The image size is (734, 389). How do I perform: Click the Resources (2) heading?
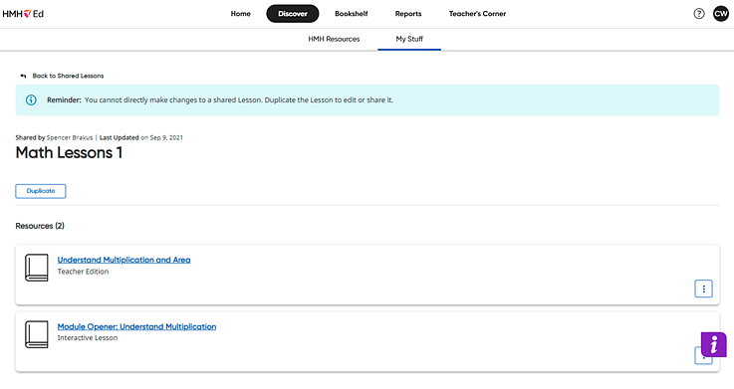[40, 226]
